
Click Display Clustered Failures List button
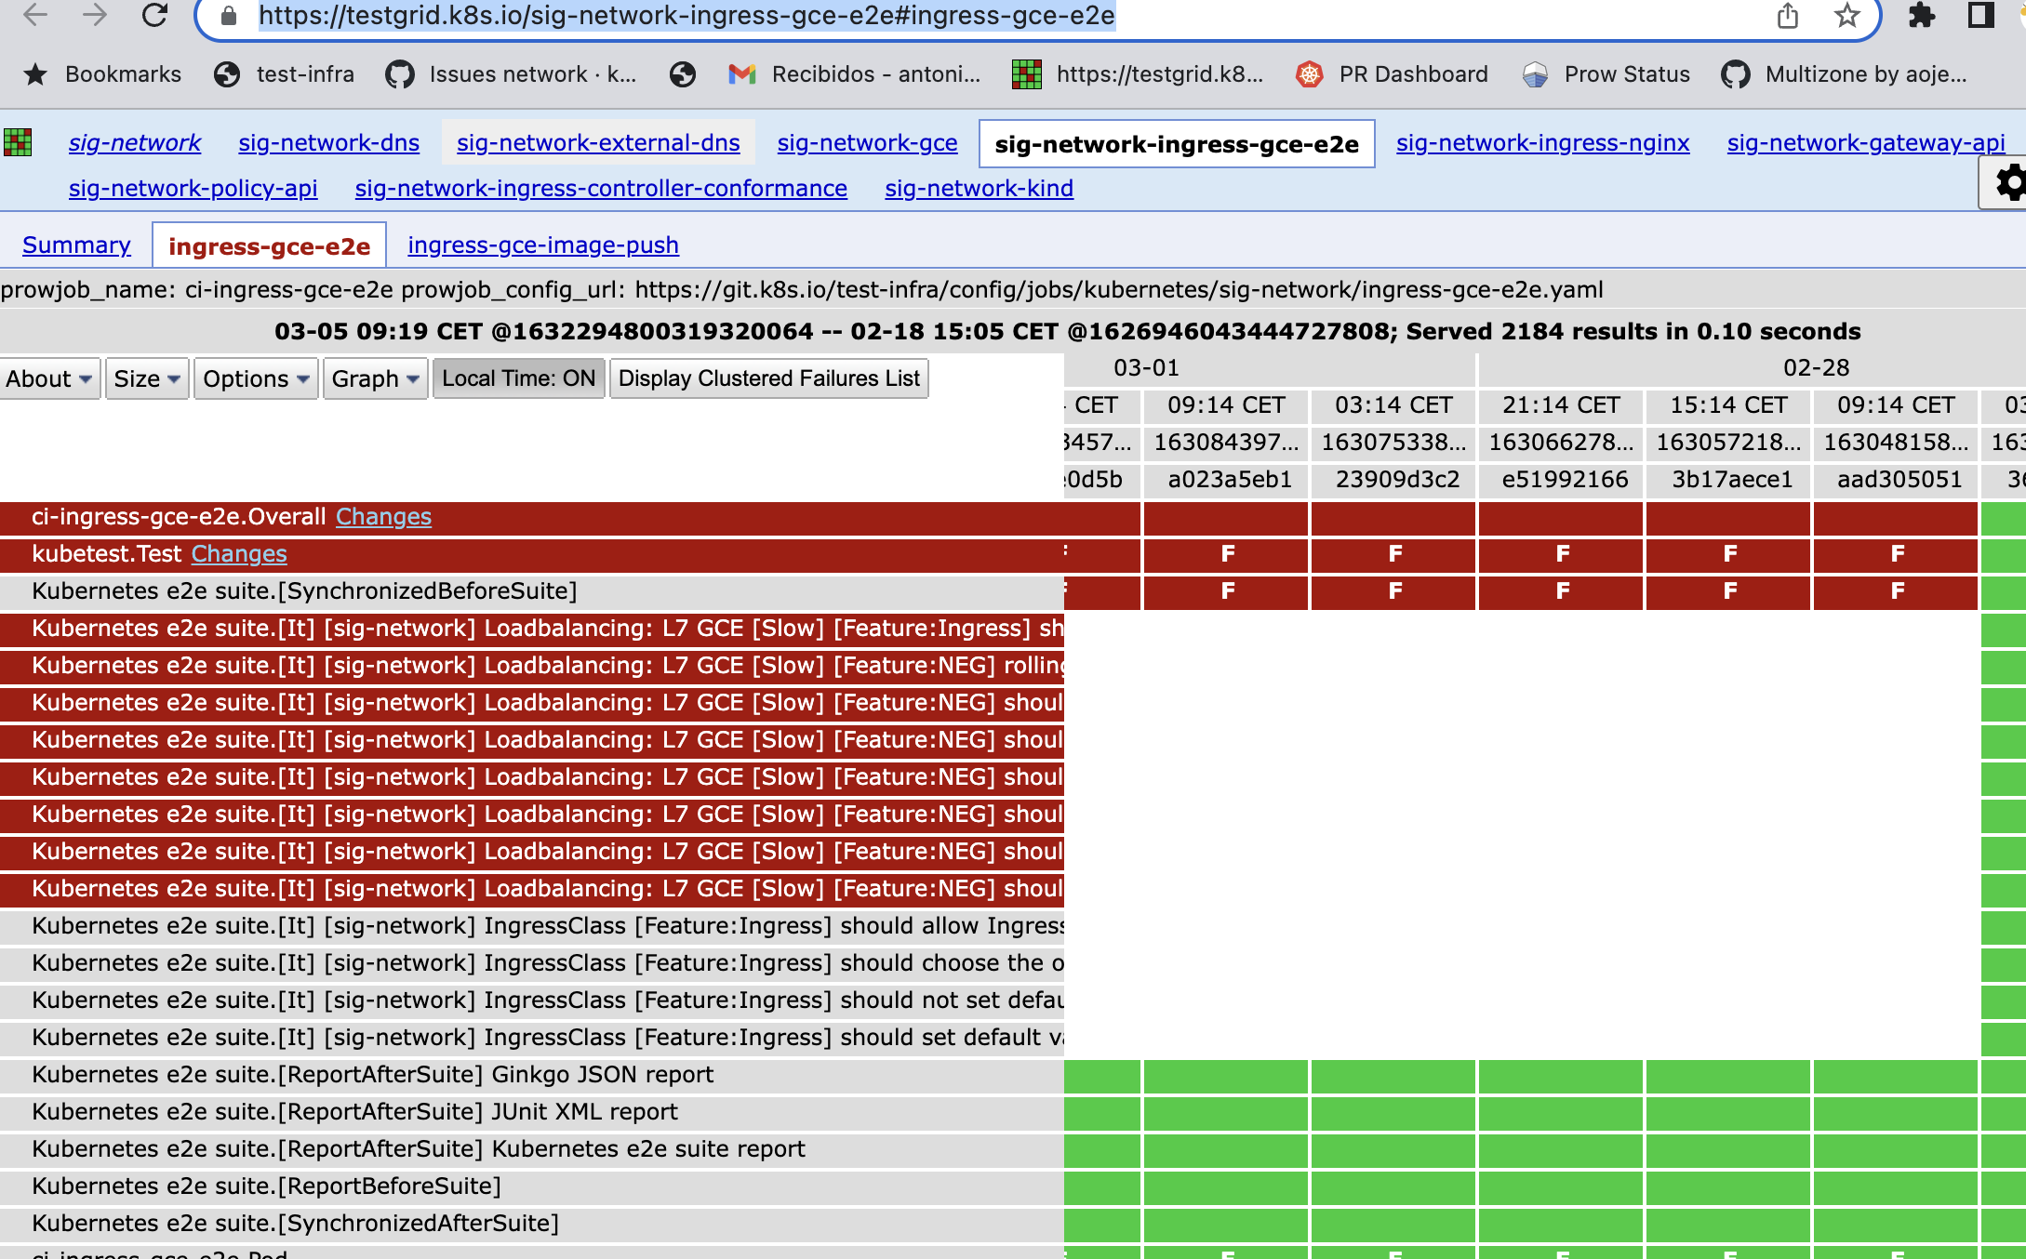[768, 378]
